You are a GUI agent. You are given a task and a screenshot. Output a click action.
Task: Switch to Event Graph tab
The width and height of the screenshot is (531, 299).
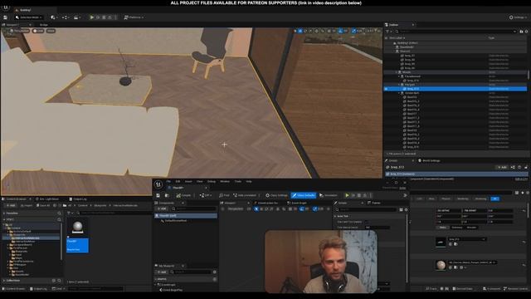297,203
